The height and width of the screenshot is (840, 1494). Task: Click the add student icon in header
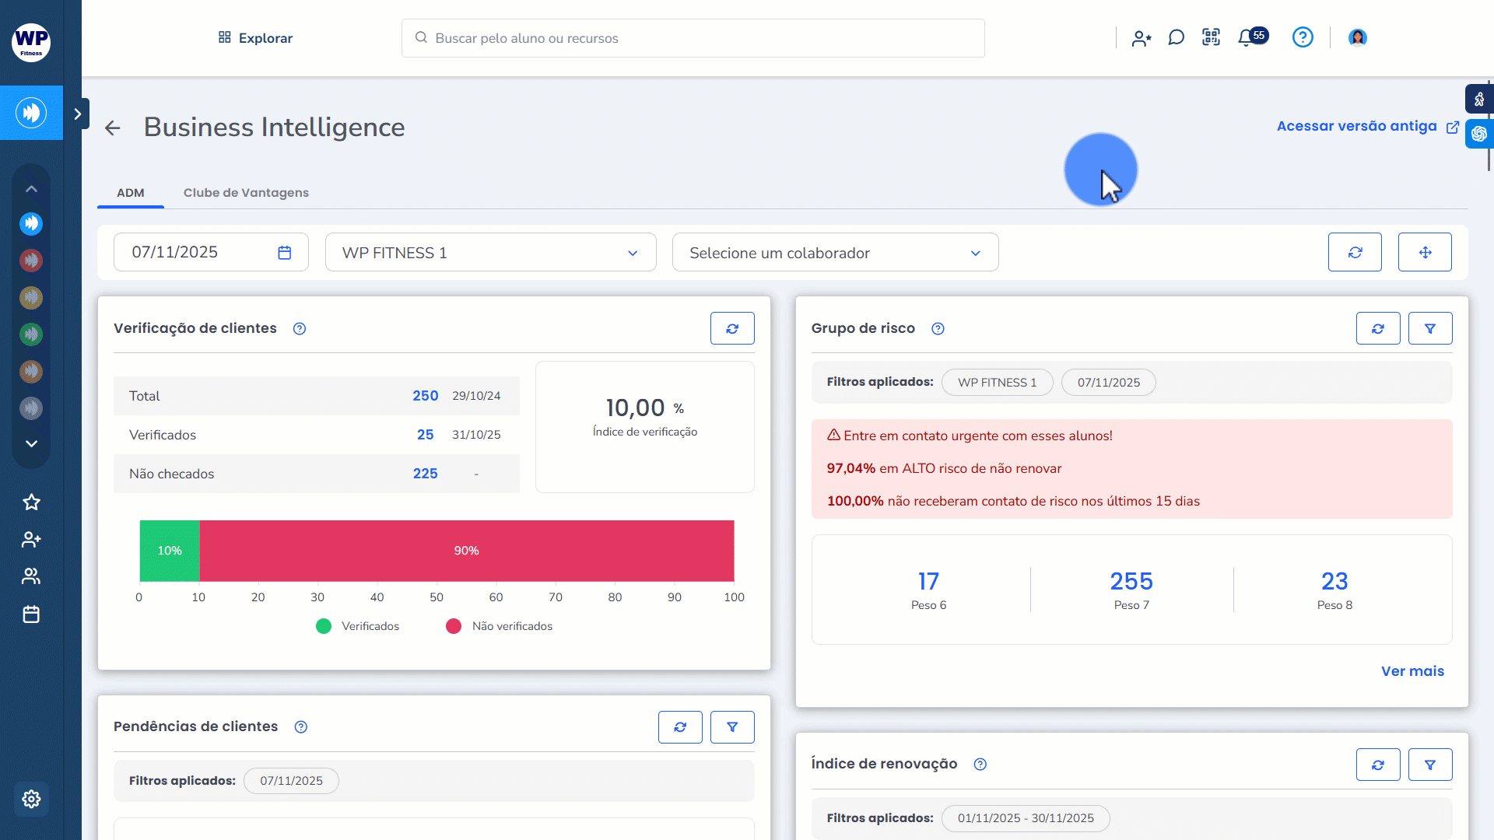coord(1142,38)
